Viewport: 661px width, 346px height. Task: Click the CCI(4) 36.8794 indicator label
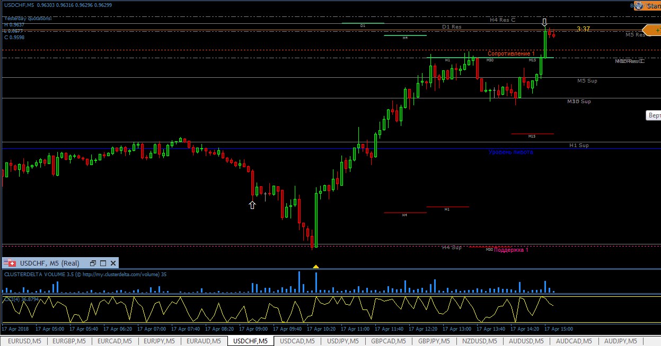[x=22, y=299]
